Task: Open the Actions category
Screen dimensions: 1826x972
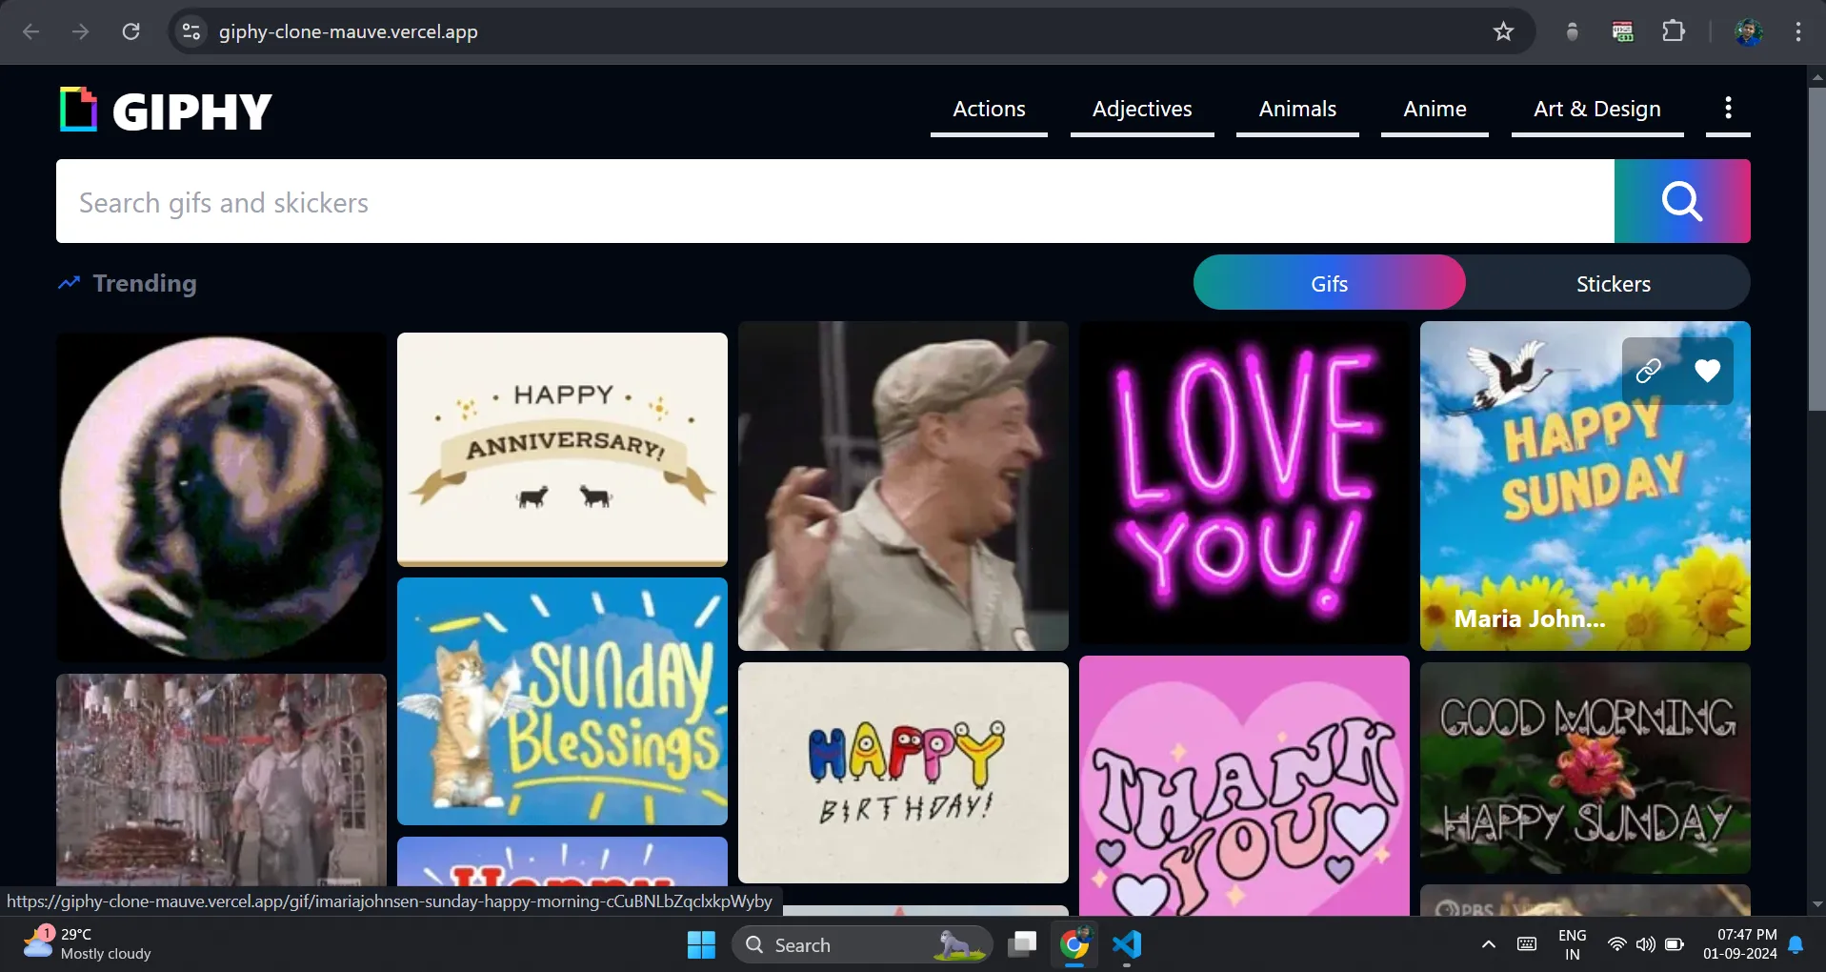Action: click(989, 110)
